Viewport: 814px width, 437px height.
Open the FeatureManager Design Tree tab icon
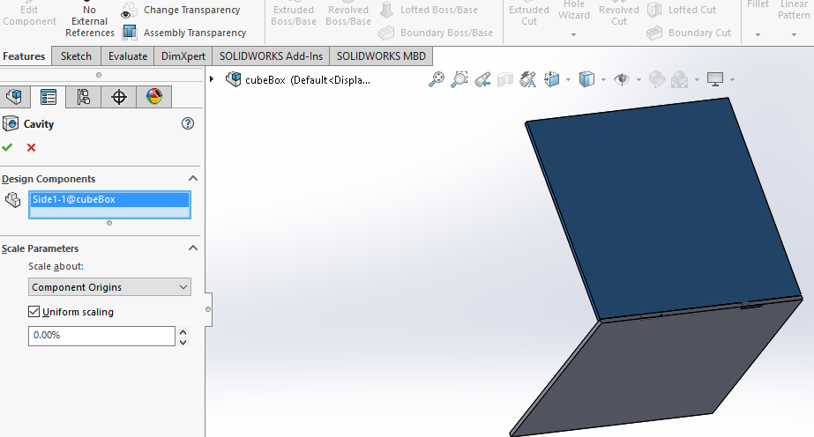(14, 96)
